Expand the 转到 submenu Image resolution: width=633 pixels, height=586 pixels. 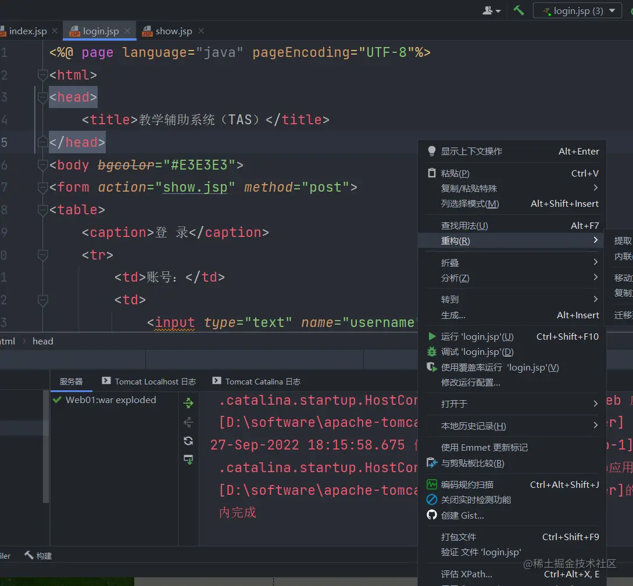tap(512, 299)
